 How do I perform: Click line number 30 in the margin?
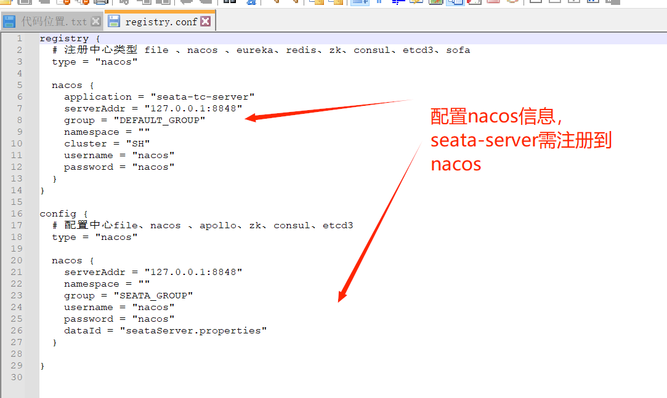(17, 377)
